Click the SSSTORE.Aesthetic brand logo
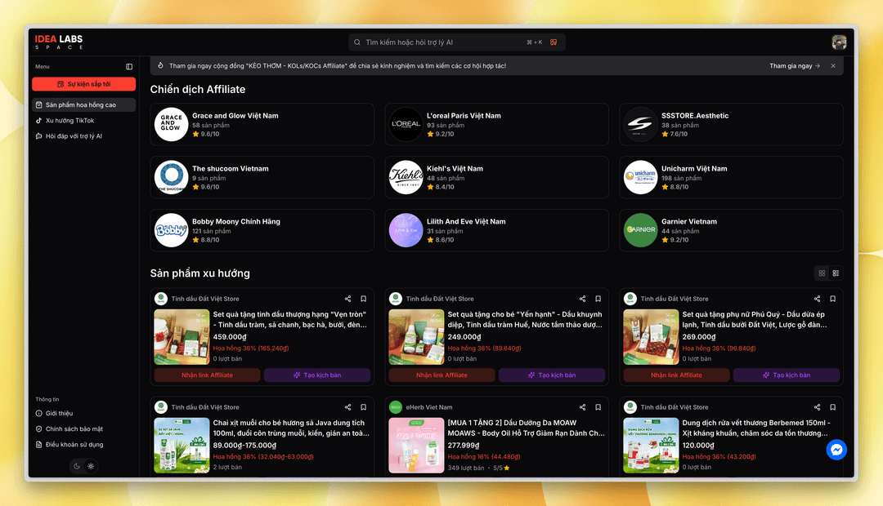 click(x=640, y=124)
